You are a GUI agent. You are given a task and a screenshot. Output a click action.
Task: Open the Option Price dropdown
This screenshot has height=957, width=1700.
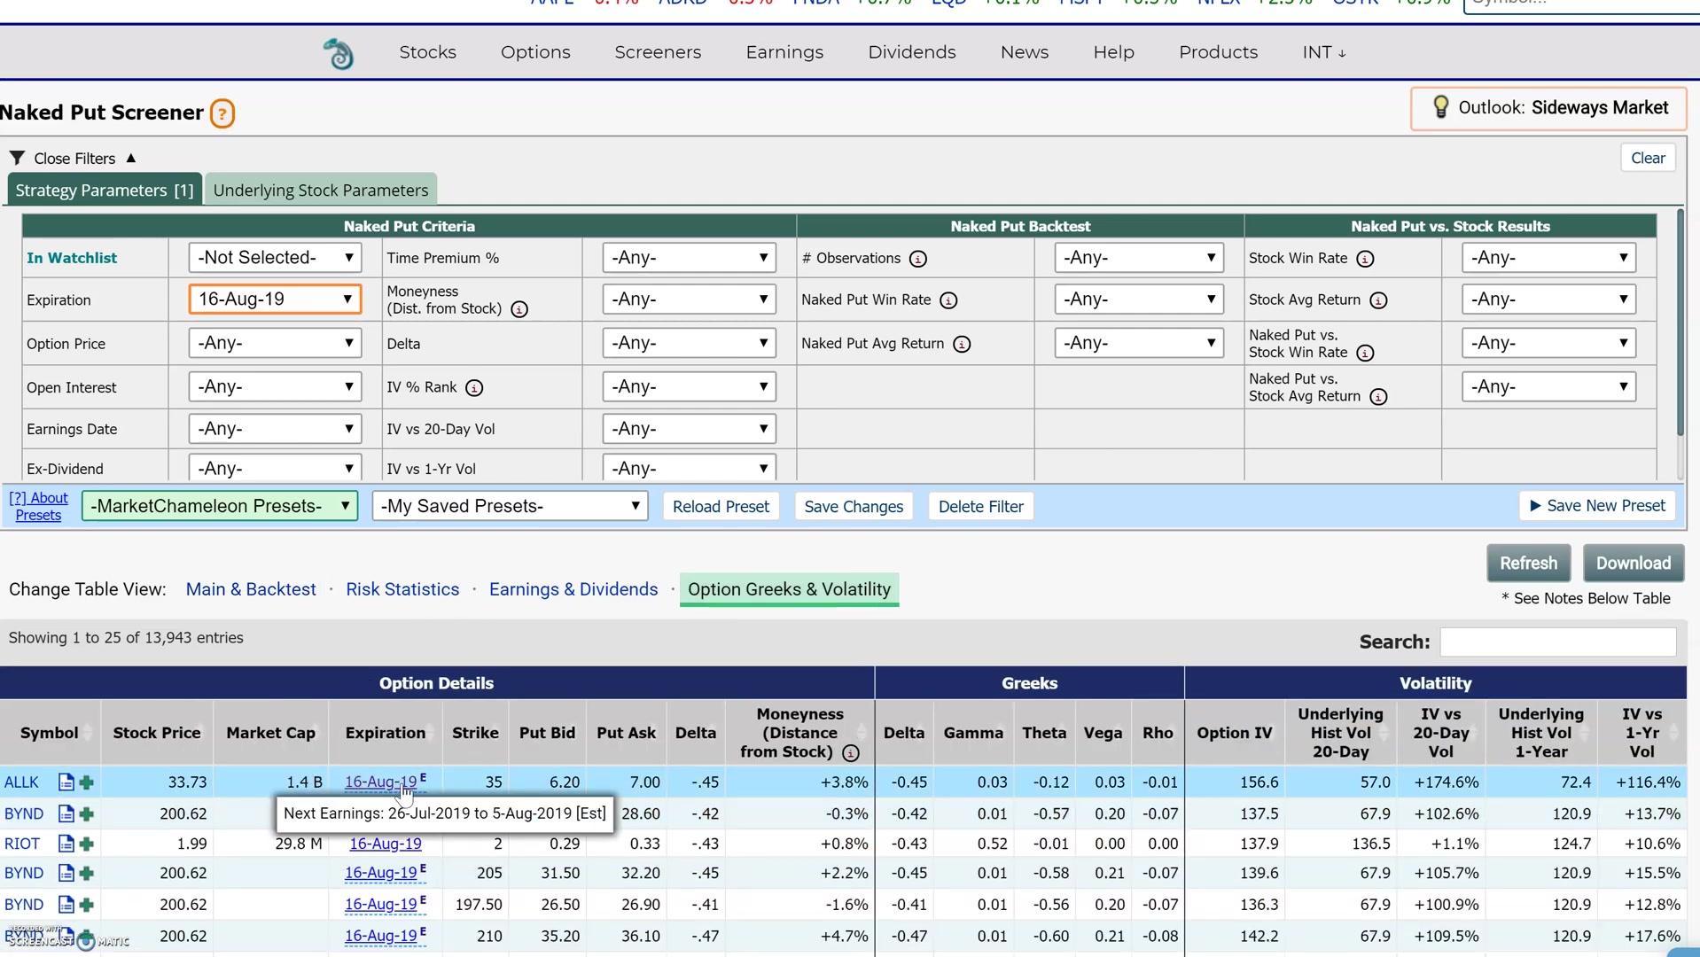pos(275,343)
